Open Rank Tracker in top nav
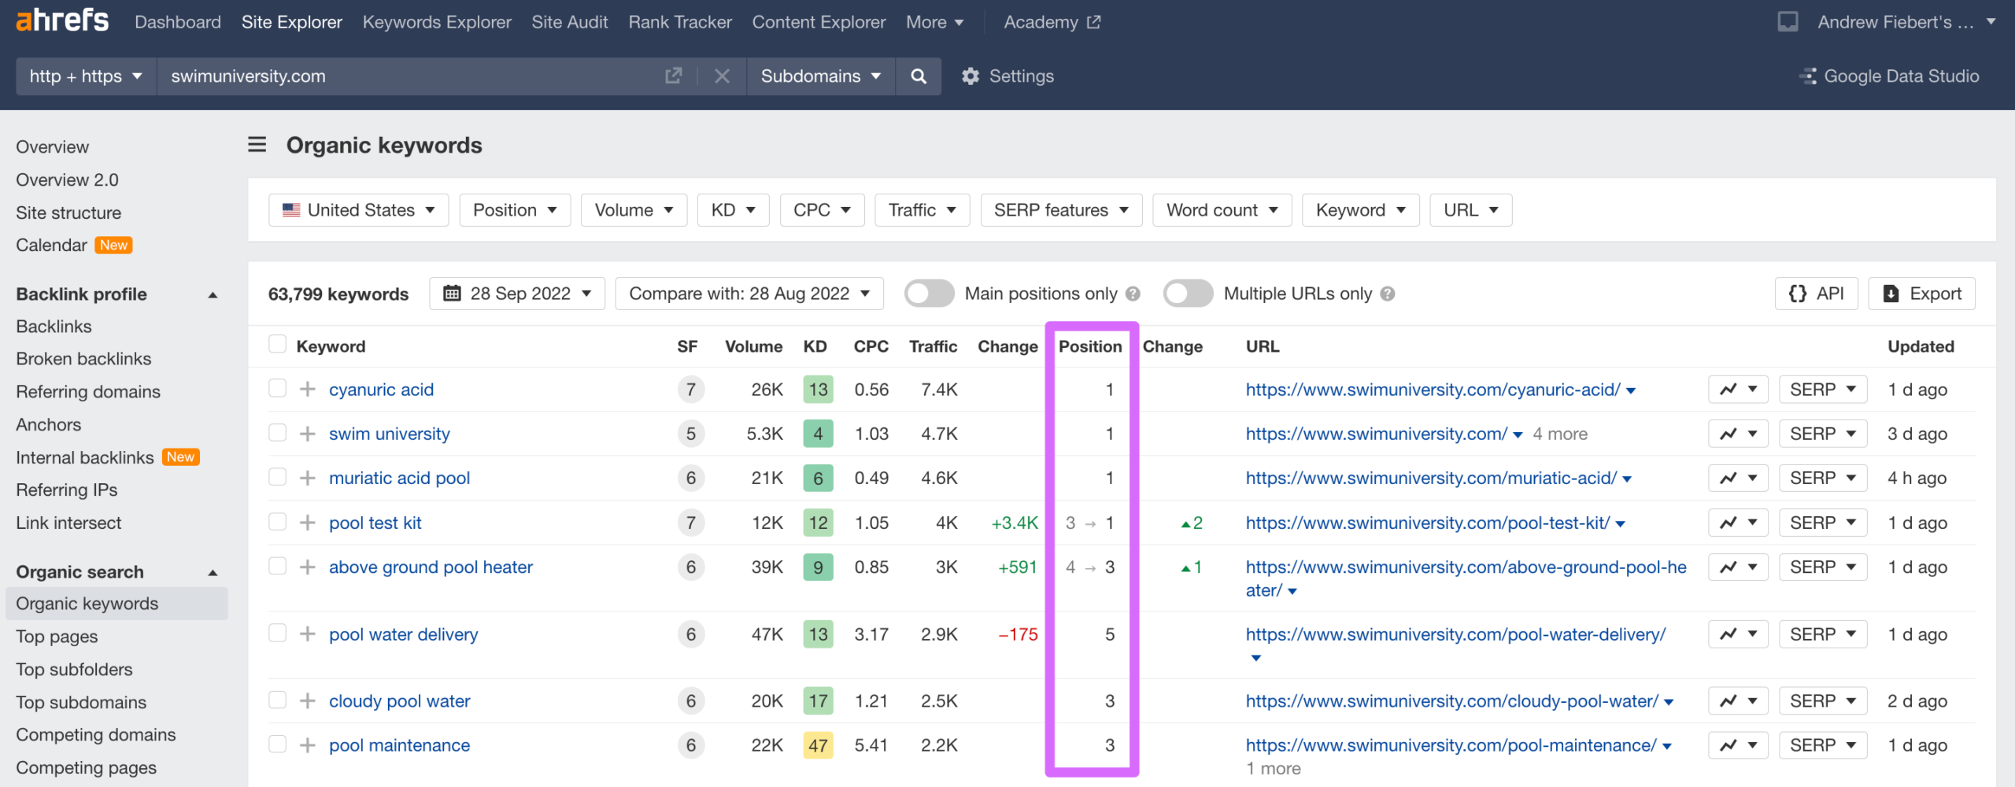This screenshot has width=2015, height=787. 680,22
